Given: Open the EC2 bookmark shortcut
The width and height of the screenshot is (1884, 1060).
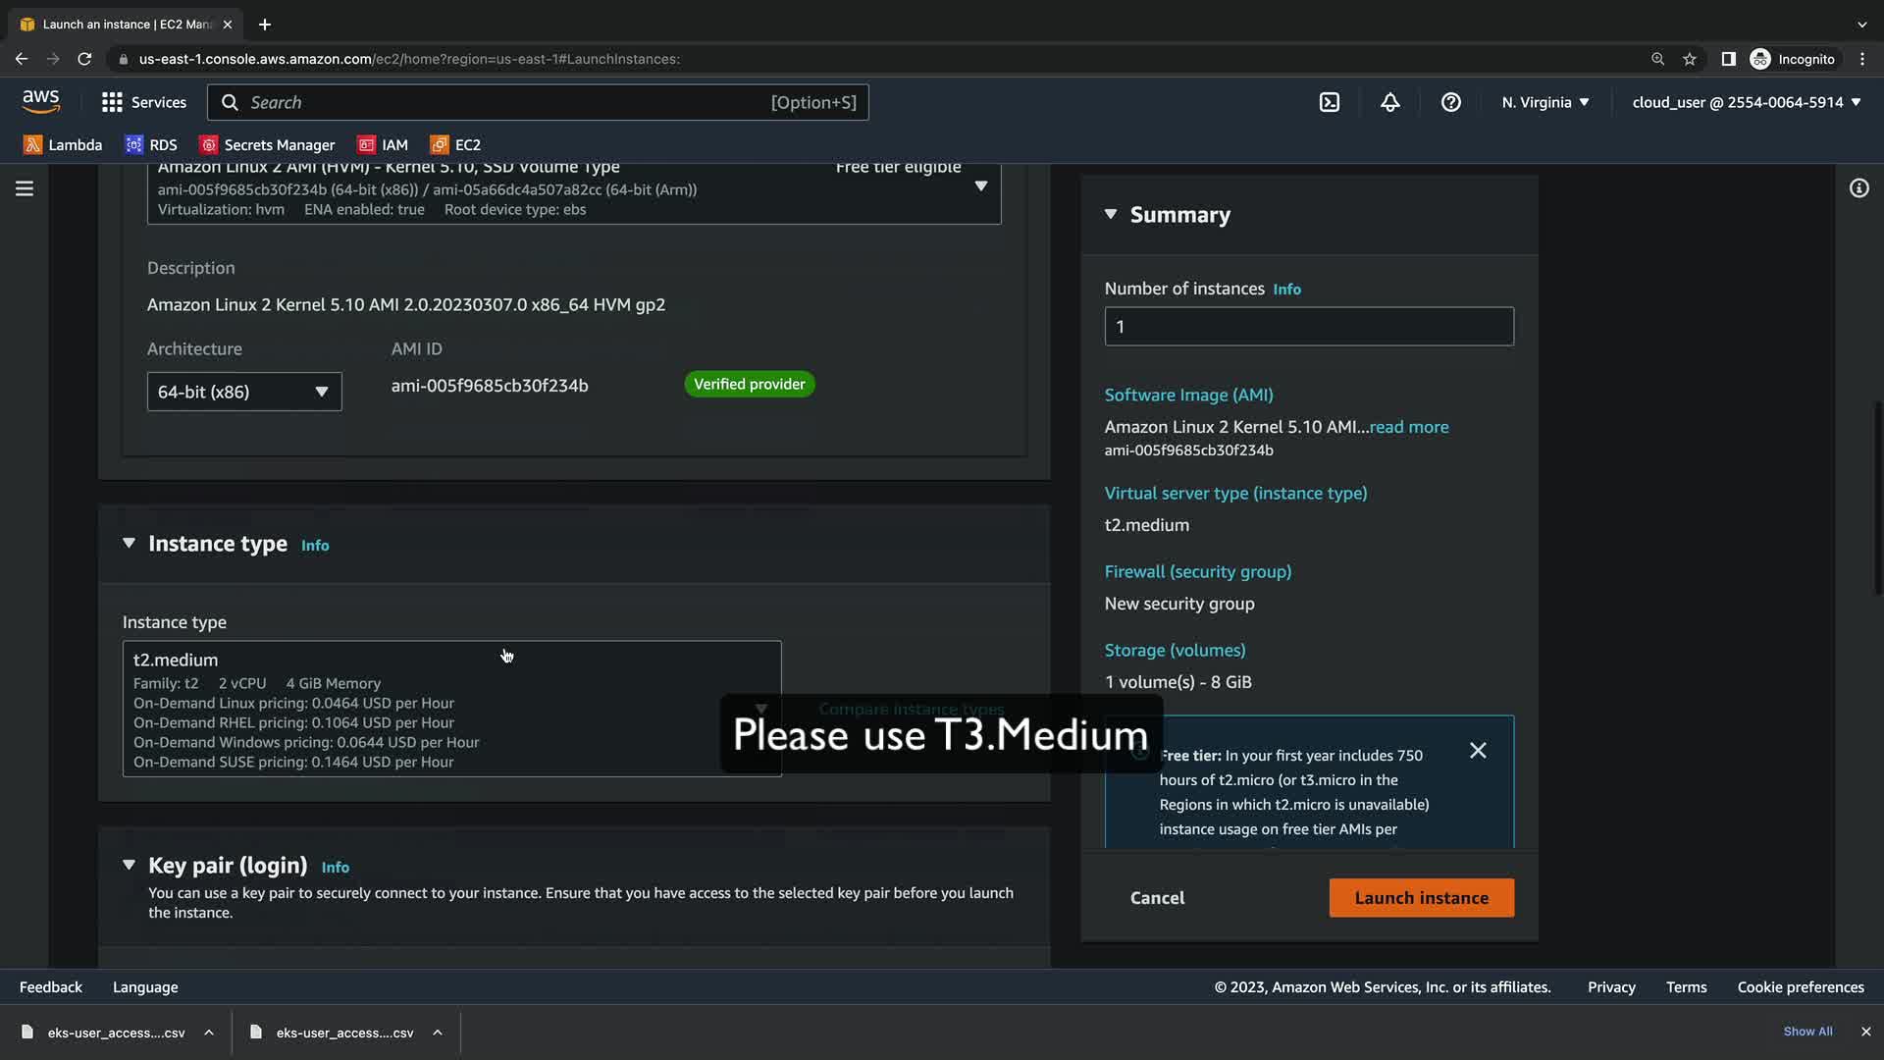Looking at the screenshot, I should (455, 145).
